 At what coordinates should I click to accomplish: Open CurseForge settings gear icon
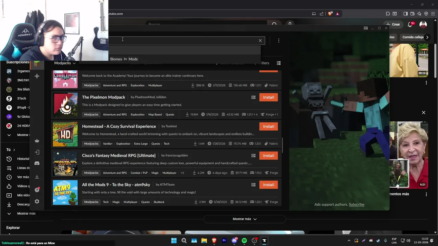37,202
